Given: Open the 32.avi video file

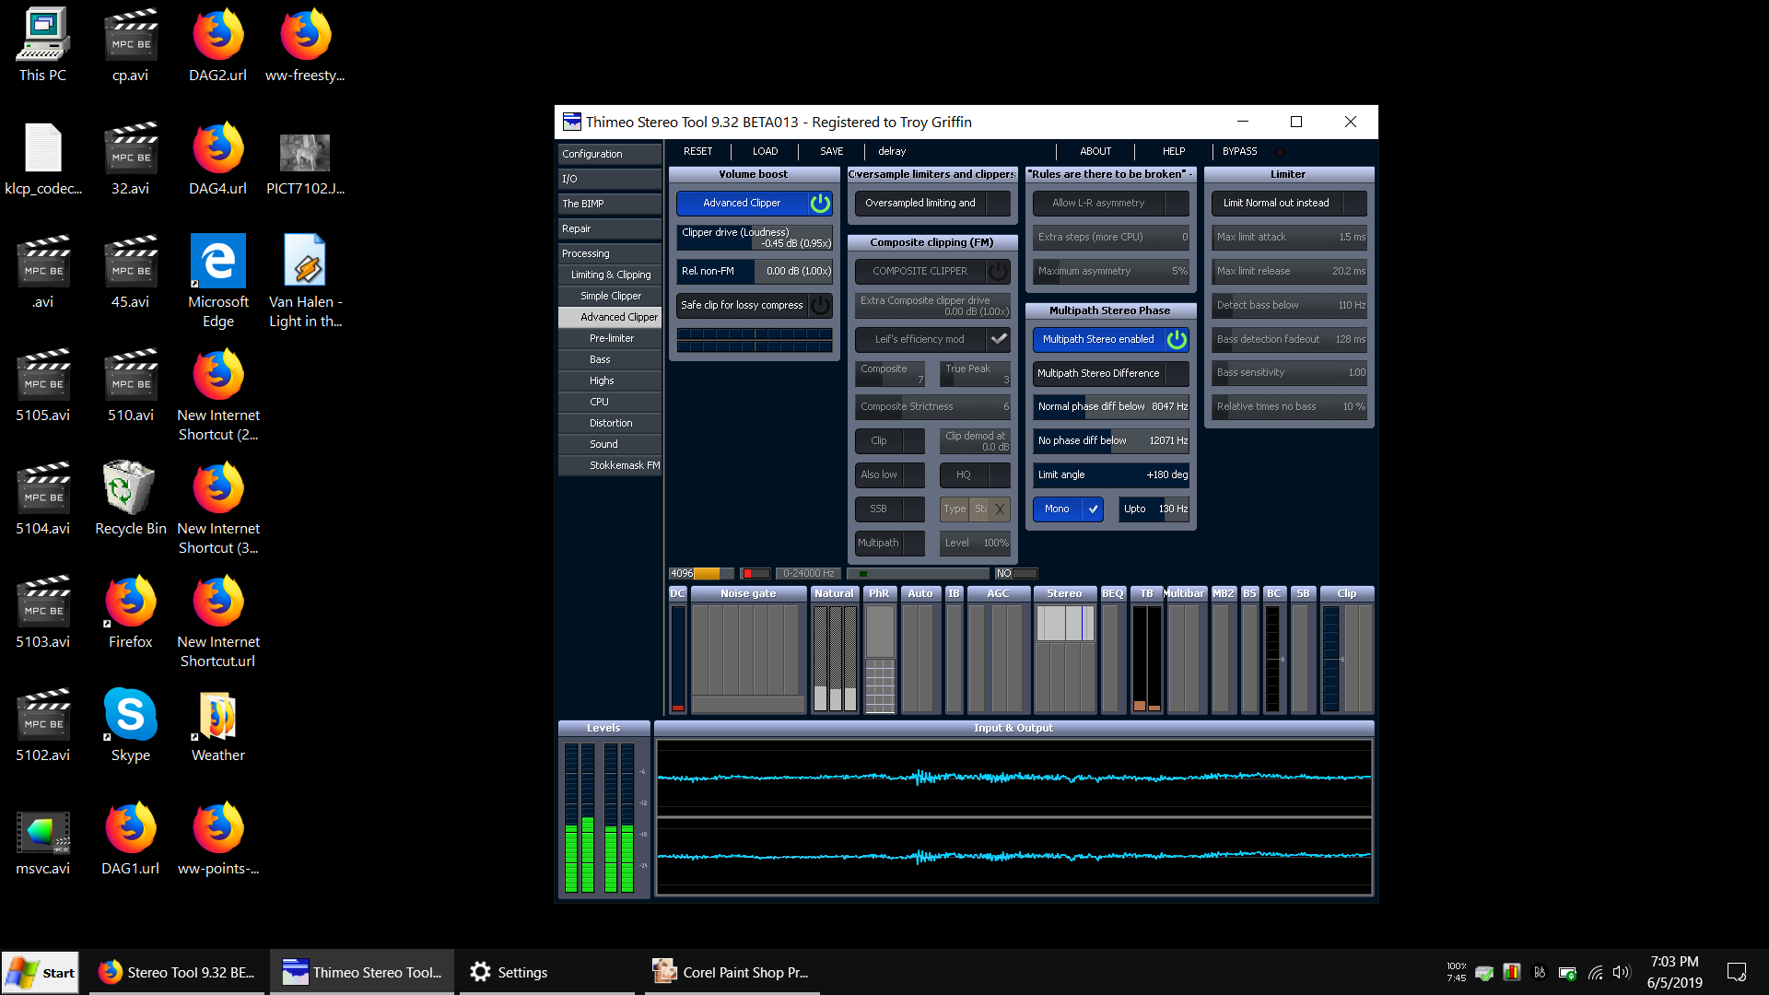Looking at the screenshot, I should (x=130, y=158).
